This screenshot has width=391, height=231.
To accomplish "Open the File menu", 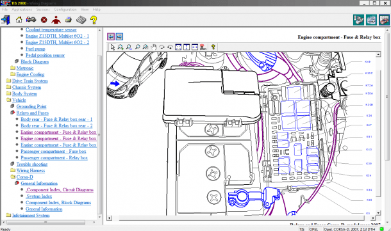I will (4, 10).
